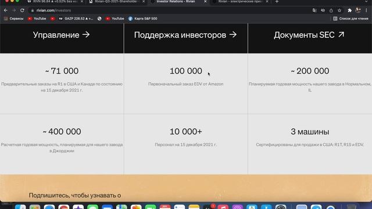Open Список для чтения reading list

(350, 19)
